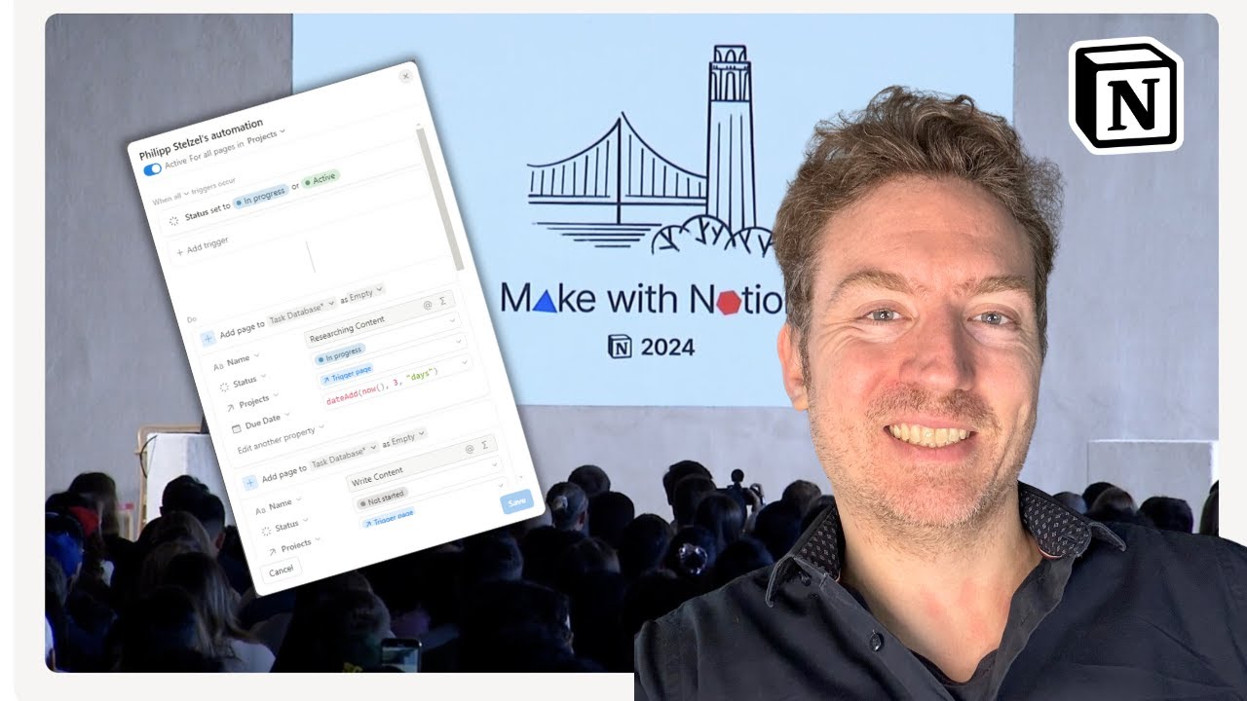Click the Add trigger button

click(x=203, y=245)
